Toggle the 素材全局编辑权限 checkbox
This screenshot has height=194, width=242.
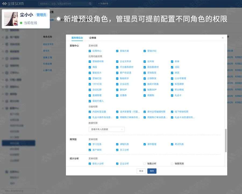(x=145, y=112)
